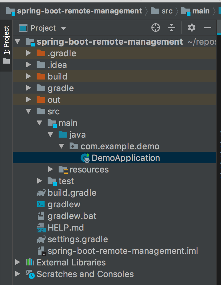Collapse the spring-boot-remote-management root node

pos(18,42)
